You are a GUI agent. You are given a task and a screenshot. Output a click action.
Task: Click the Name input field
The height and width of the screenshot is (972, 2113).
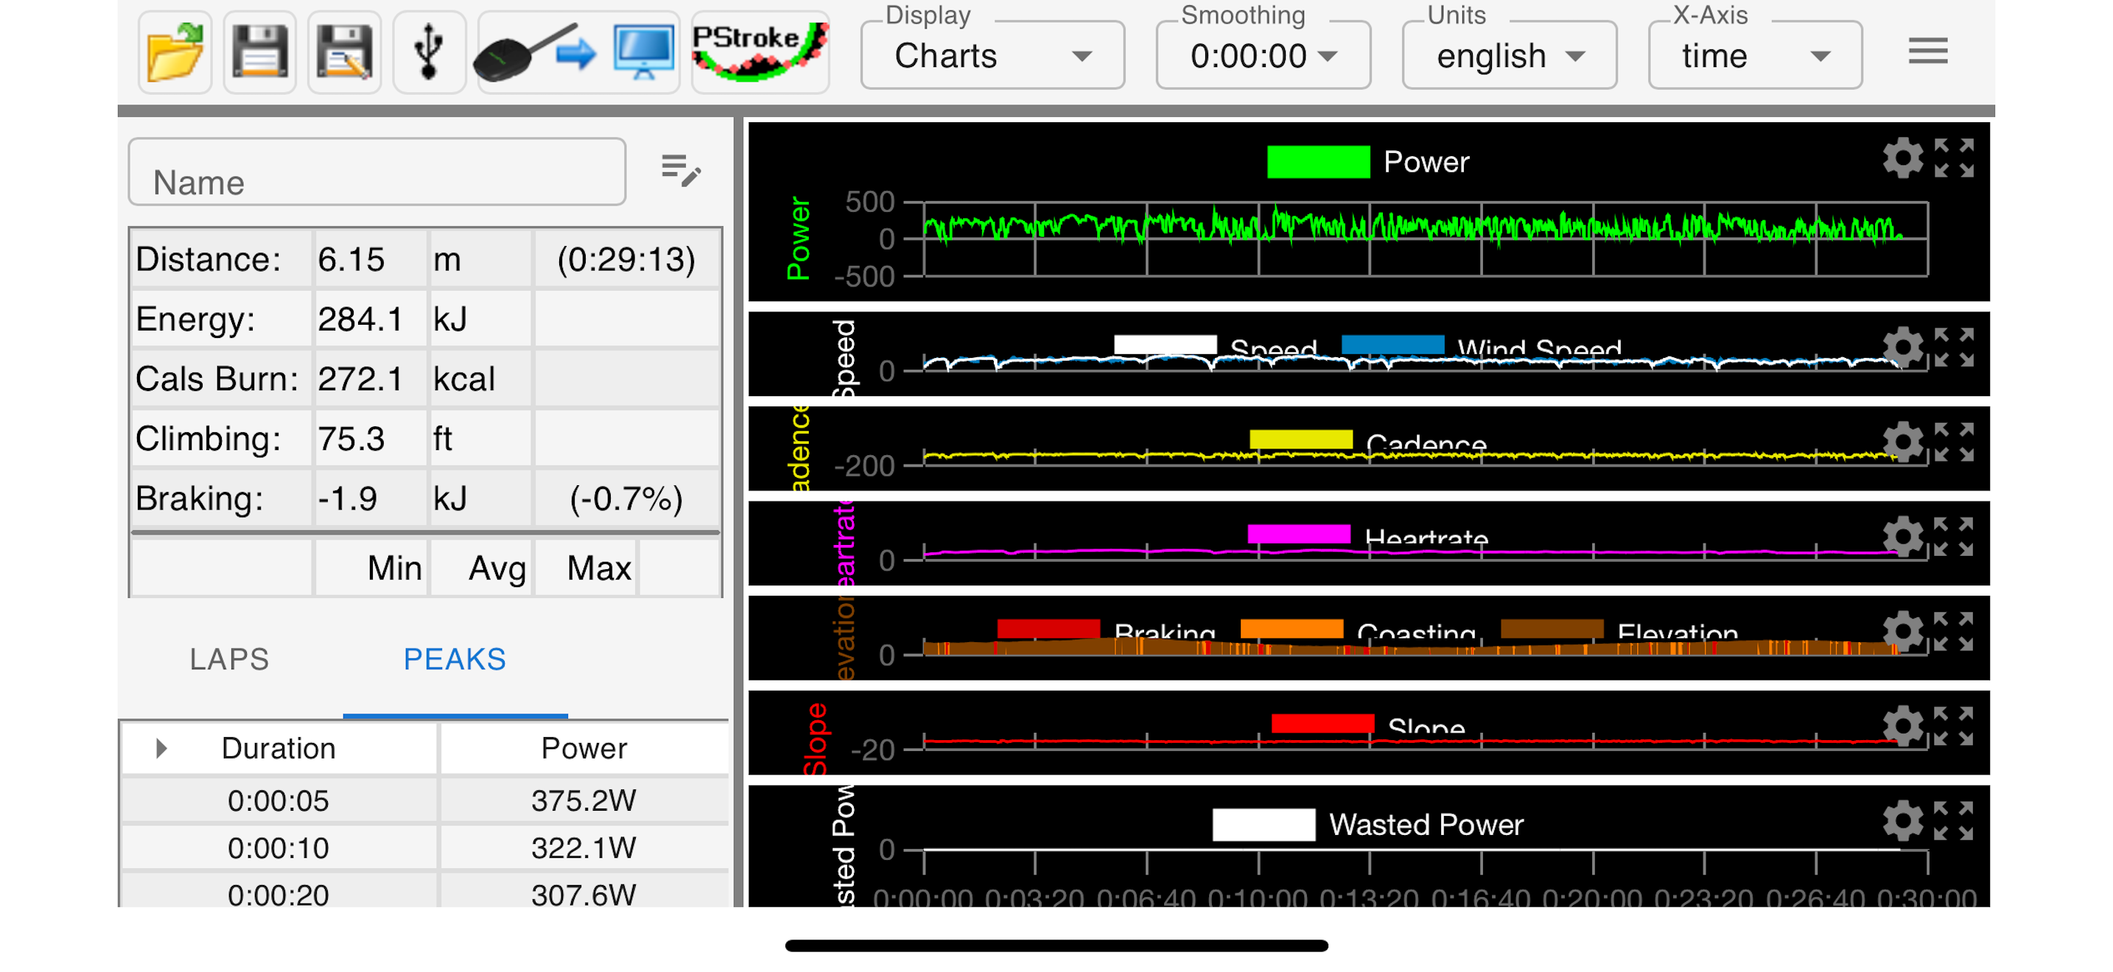[377, 172]
